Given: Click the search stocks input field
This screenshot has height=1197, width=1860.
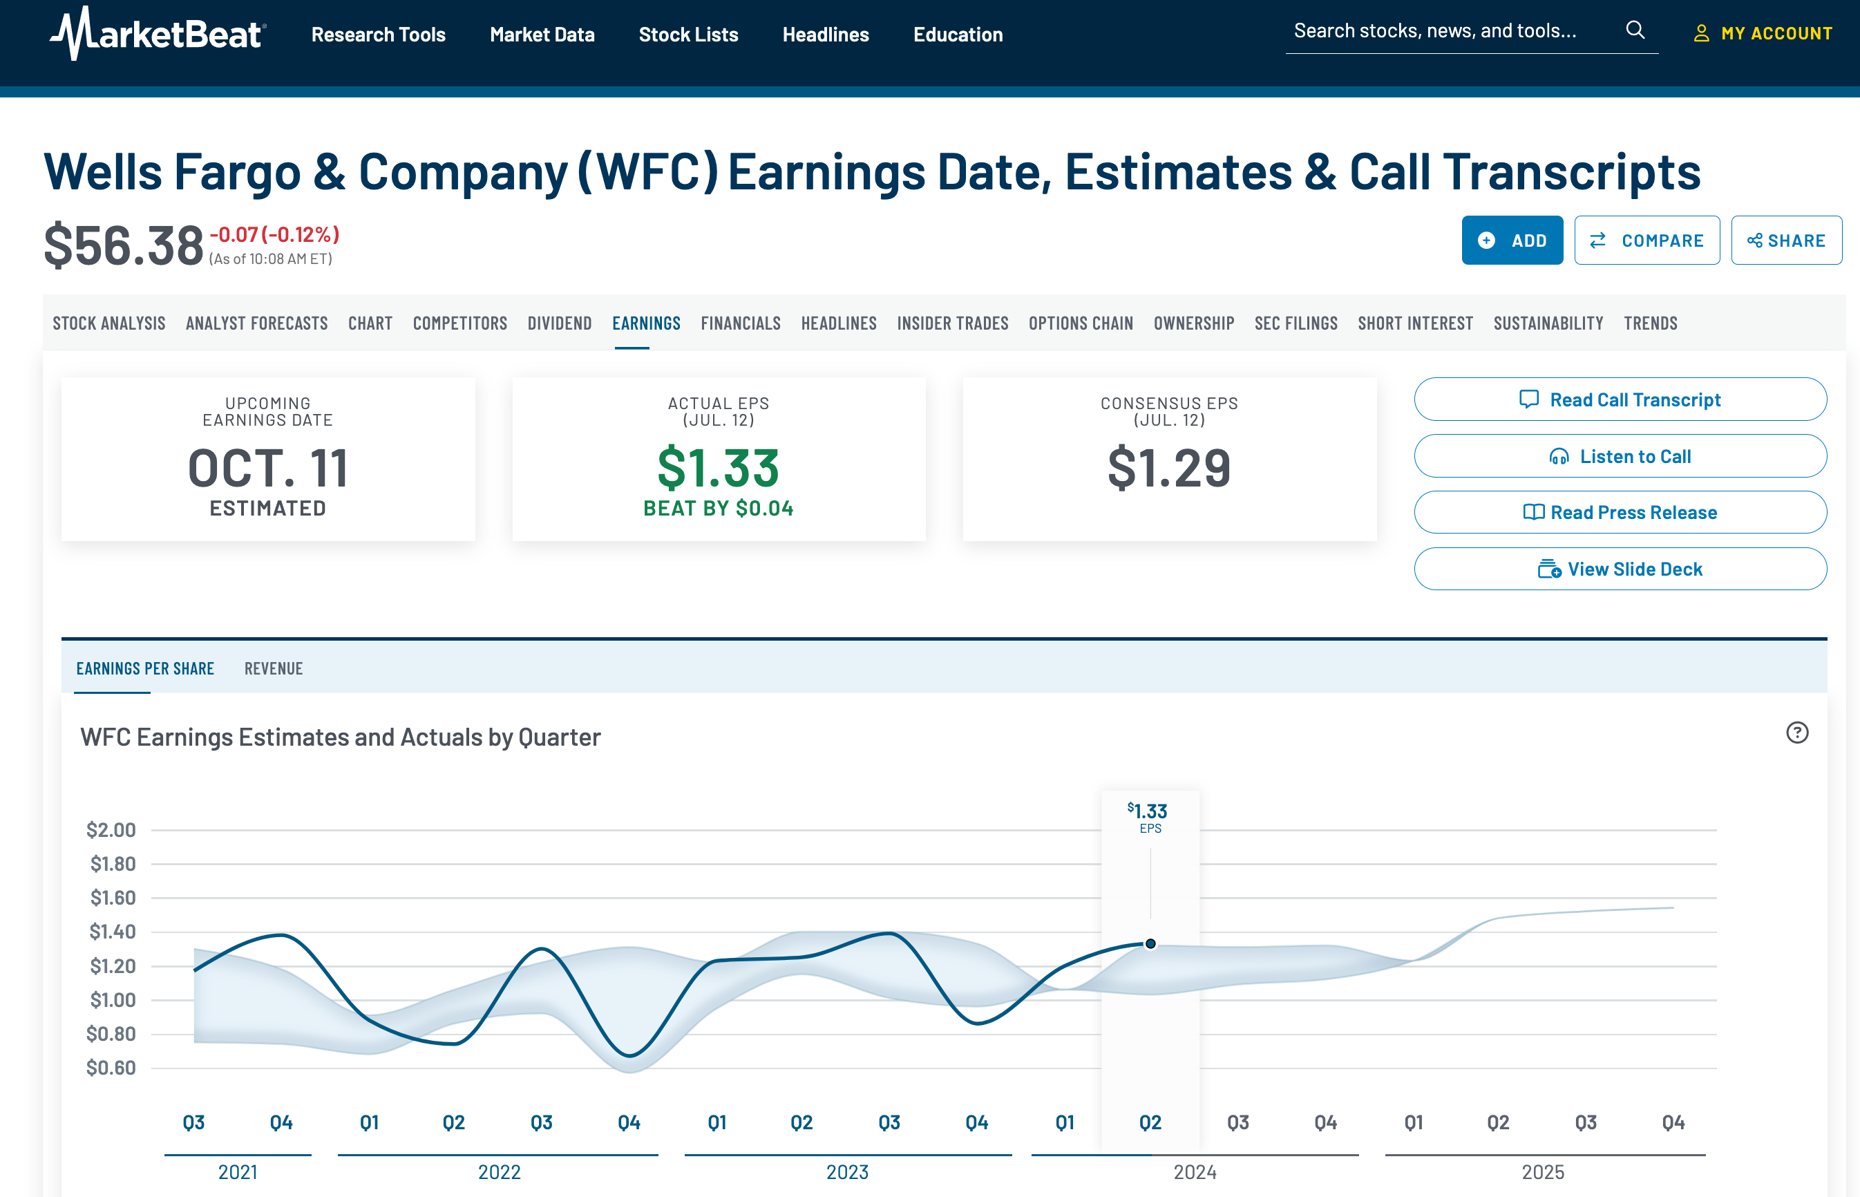Looking at the screenshot, I should pos(1437,31).
